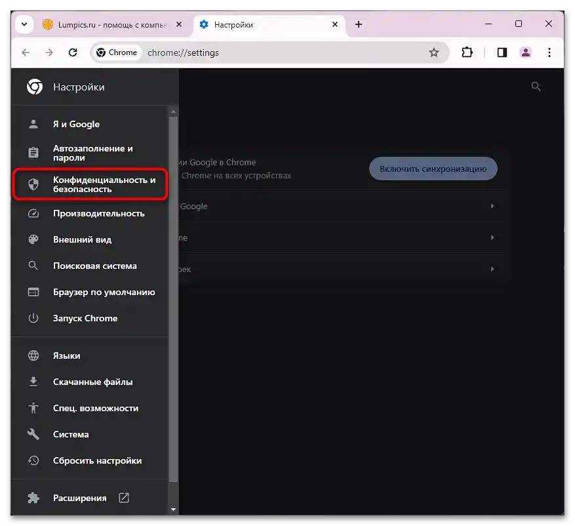Click the wrench icon beside Система

point(33,434)
